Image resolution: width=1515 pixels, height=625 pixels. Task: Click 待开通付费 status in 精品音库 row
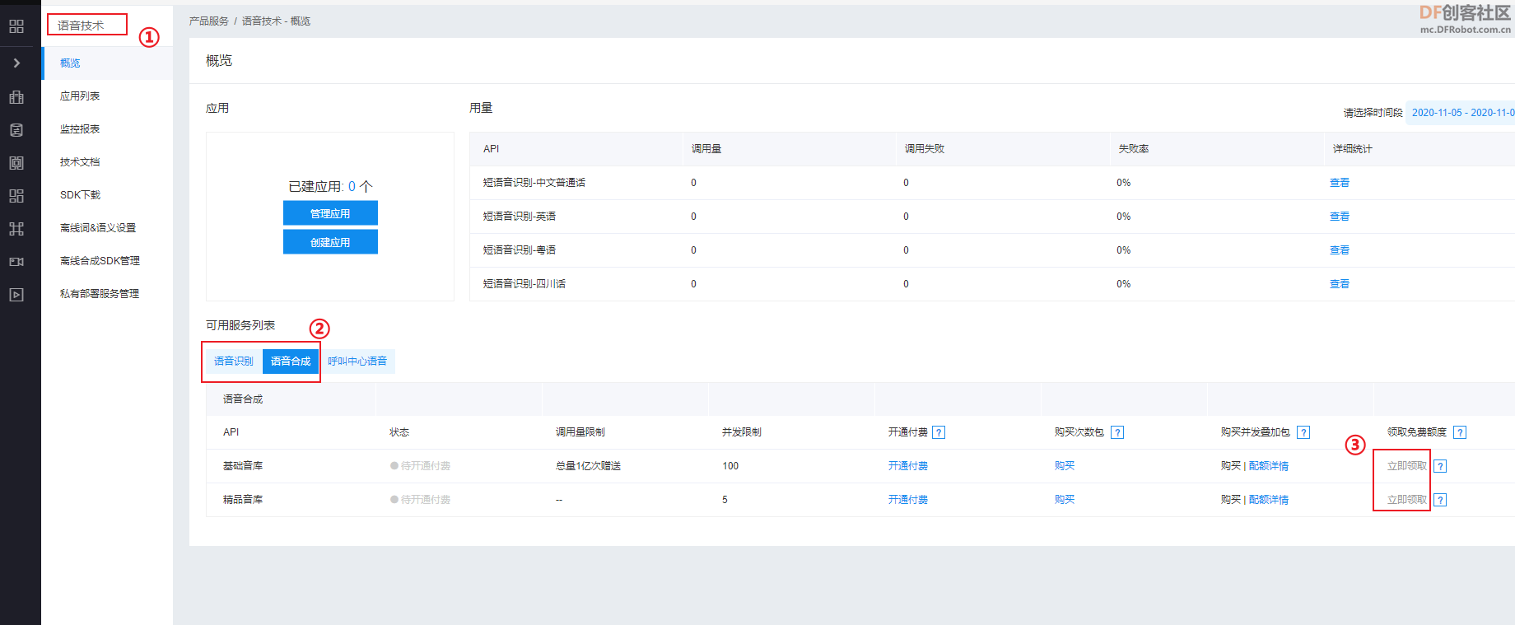[x=420, y=500]
